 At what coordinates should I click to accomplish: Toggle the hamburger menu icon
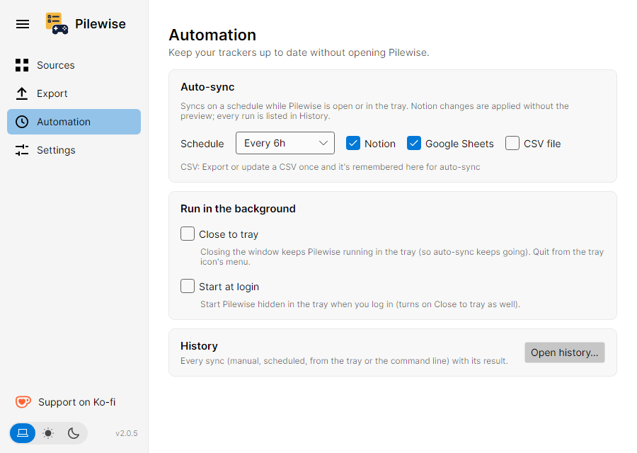[x=23, y=24]
